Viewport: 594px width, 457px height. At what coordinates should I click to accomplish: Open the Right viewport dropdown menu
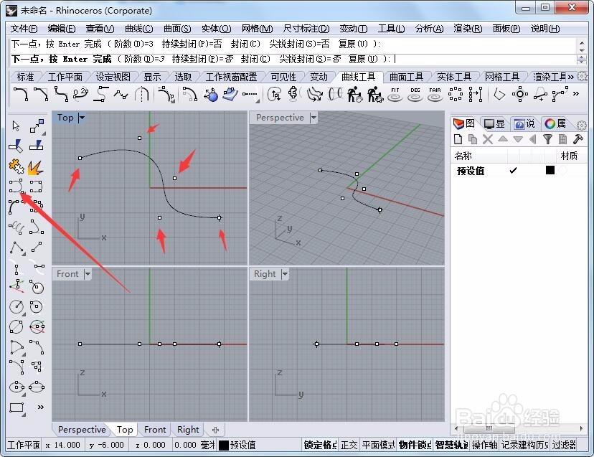click(285, 274)
